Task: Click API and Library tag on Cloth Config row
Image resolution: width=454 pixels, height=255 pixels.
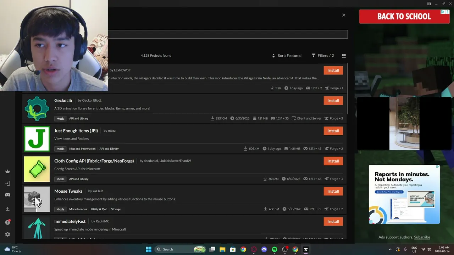Action: click(x=79, y=179)
